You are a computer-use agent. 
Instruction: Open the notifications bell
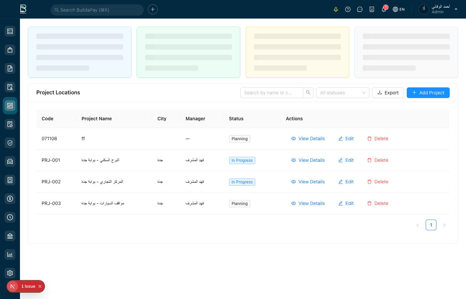click(383, 9)
